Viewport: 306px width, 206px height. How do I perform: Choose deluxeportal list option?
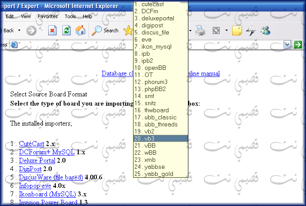click(161, 18)
